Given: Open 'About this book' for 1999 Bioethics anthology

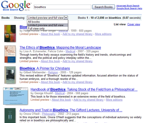Looking at the screenshot, I should click(x=50, y=34).
